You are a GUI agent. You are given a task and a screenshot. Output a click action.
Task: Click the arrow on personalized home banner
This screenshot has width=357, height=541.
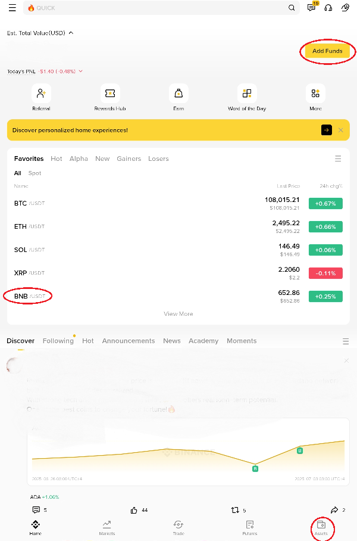(326, 130)
